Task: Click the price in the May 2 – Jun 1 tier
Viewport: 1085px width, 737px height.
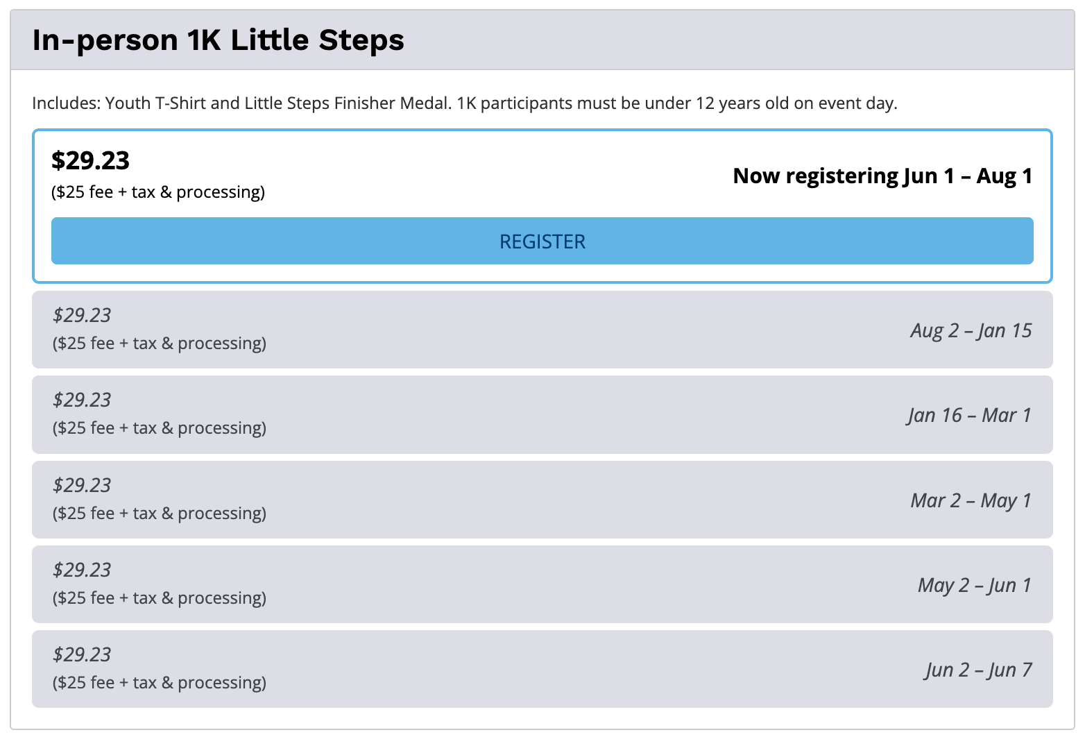Action: [82, 570]
